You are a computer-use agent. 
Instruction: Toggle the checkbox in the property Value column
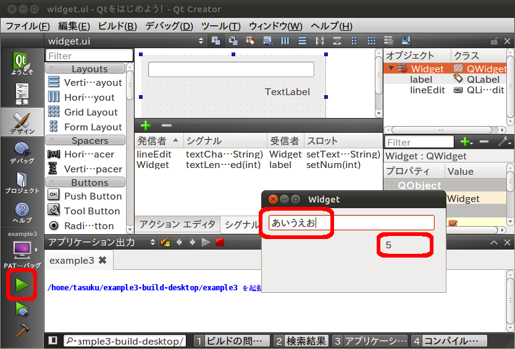453,223
